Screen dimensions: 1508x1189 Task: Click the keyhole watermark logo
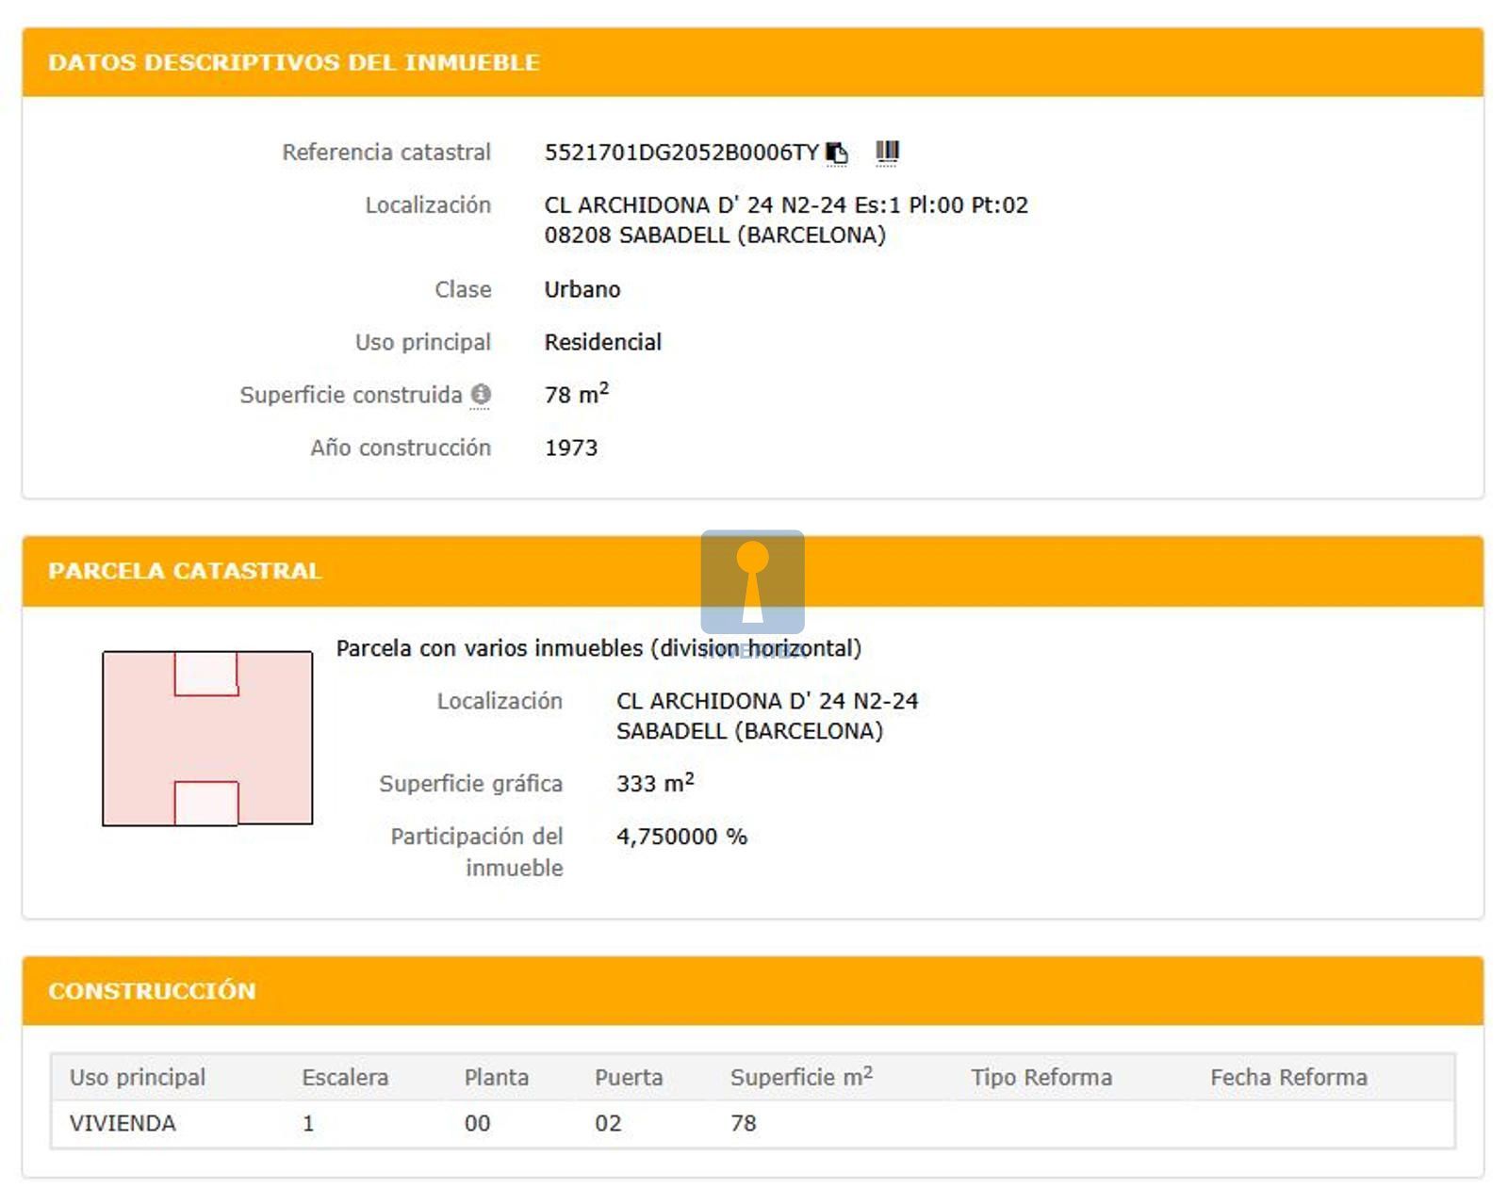coord(752,582)
